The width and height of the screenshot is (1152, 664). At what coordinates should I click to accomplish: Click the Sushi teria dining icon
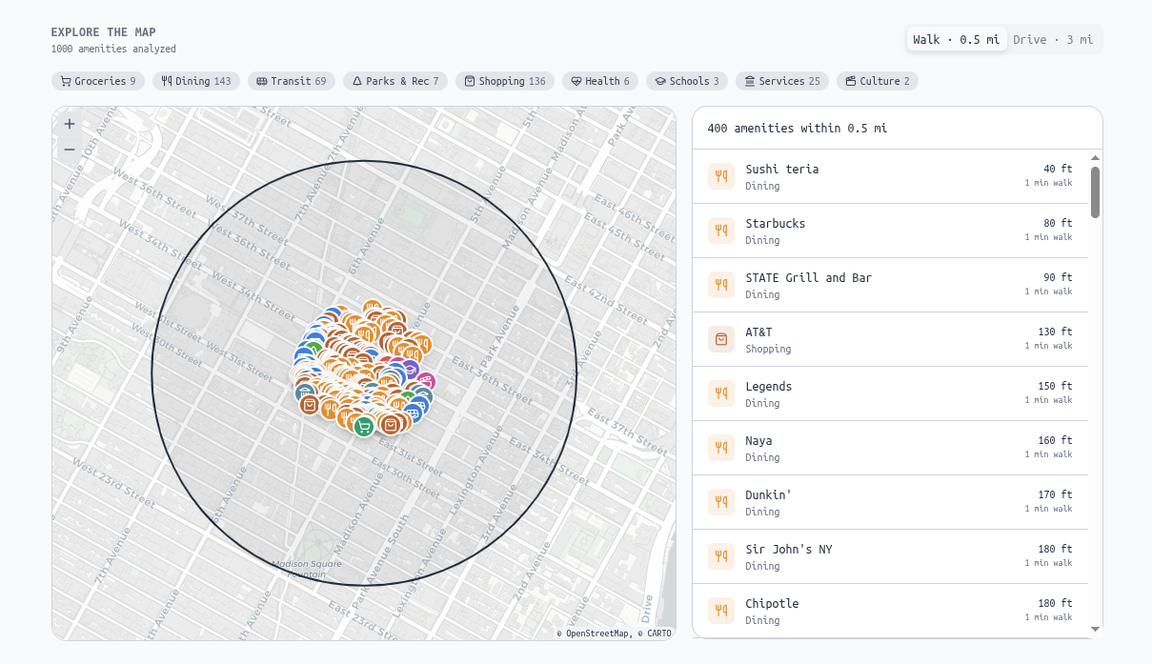pyautogui.click(x=721, y=176)
